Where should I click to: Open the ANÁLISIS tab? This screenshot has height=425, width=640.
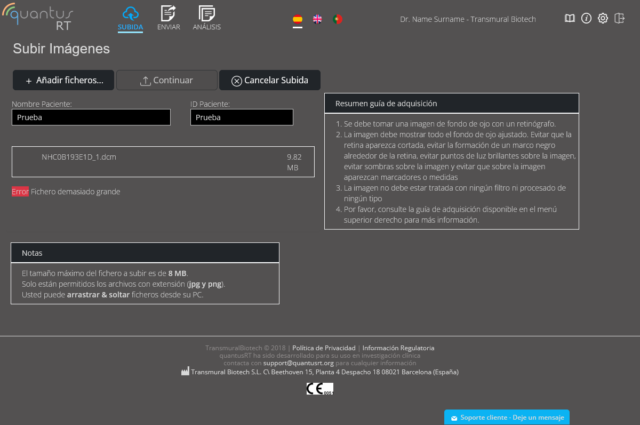[206, 19]
